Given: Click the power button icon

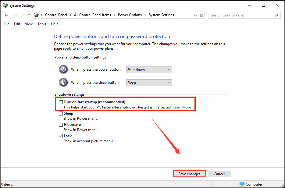Looking at the screenshot, I should [63, 69].
